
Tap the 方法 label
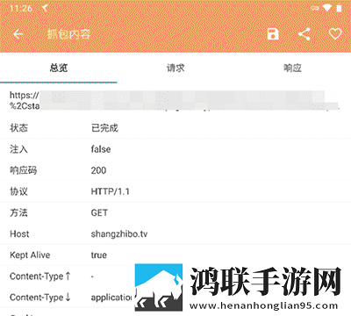click(18, 212)
